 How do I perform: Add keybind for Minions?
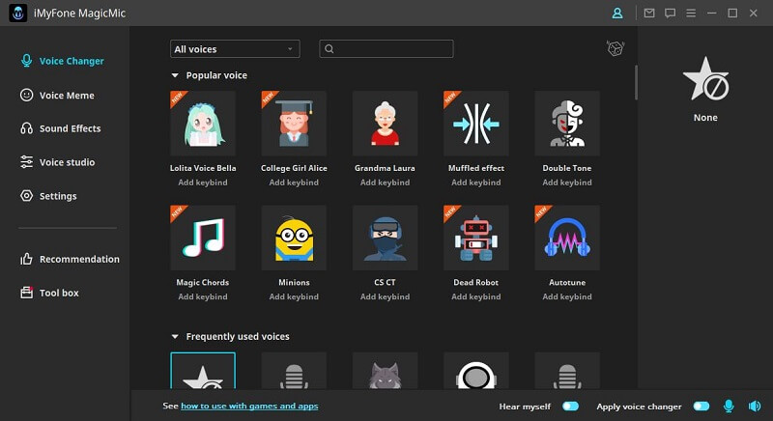tap(294, 296)
